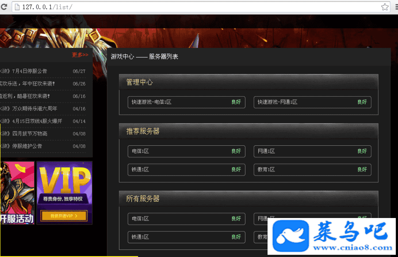Open the 更多>> news link
Viewport: 398px width, 257px height.
click(80, 55)
